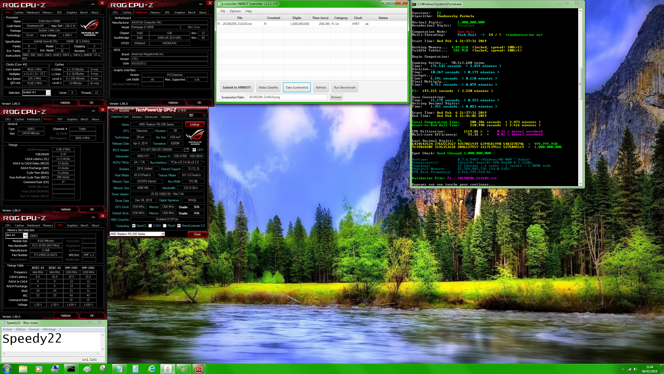
Task: Open Windows Explorer from the taskbar
Action: (x=23, y=369)
